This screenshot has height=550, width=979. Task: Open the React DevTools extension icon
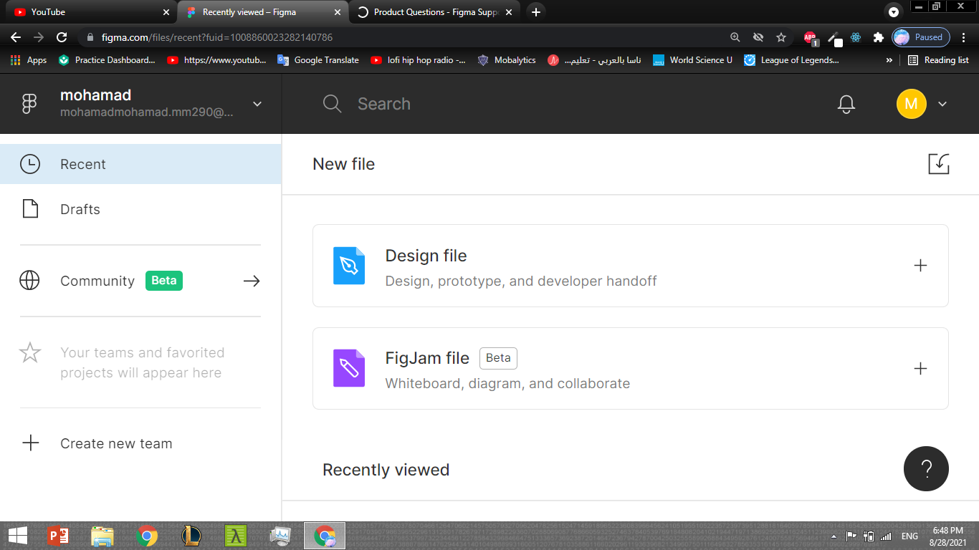[856, 37]
